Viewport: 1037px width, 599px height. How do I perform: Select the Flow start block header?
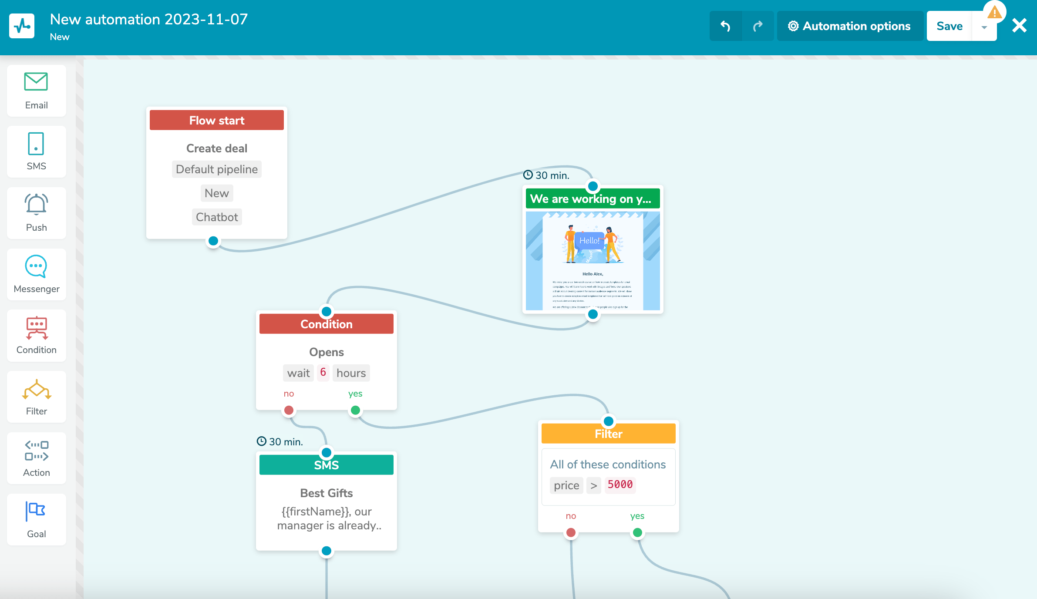pos(216,120)
